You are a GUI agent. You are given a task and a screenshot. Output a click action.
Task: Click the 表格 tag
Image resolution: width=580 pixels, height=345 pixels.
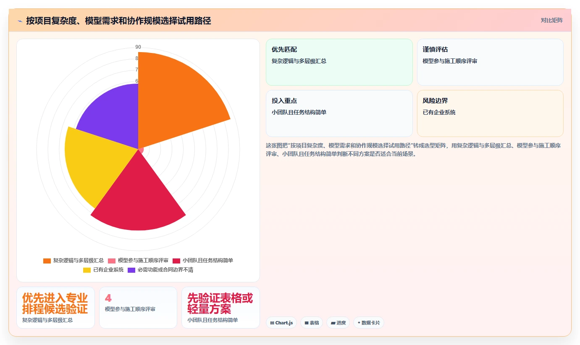312,323
